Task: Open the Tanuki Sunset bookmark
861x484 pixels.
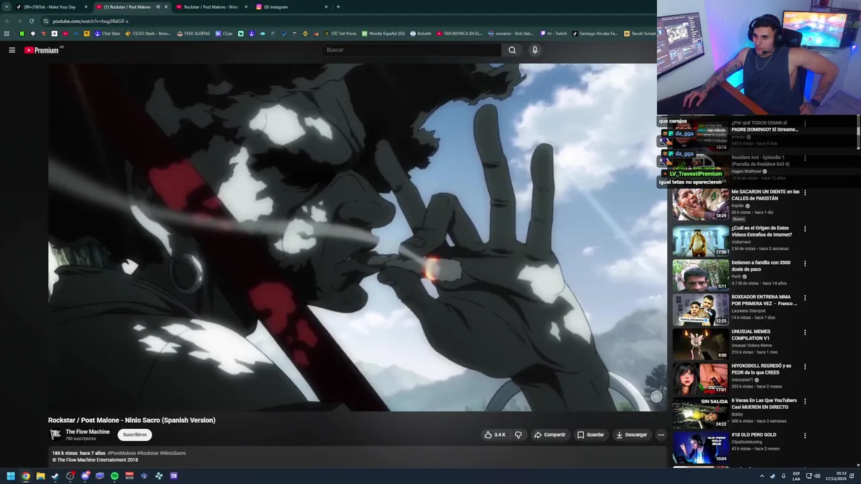Action: point(640,34)
